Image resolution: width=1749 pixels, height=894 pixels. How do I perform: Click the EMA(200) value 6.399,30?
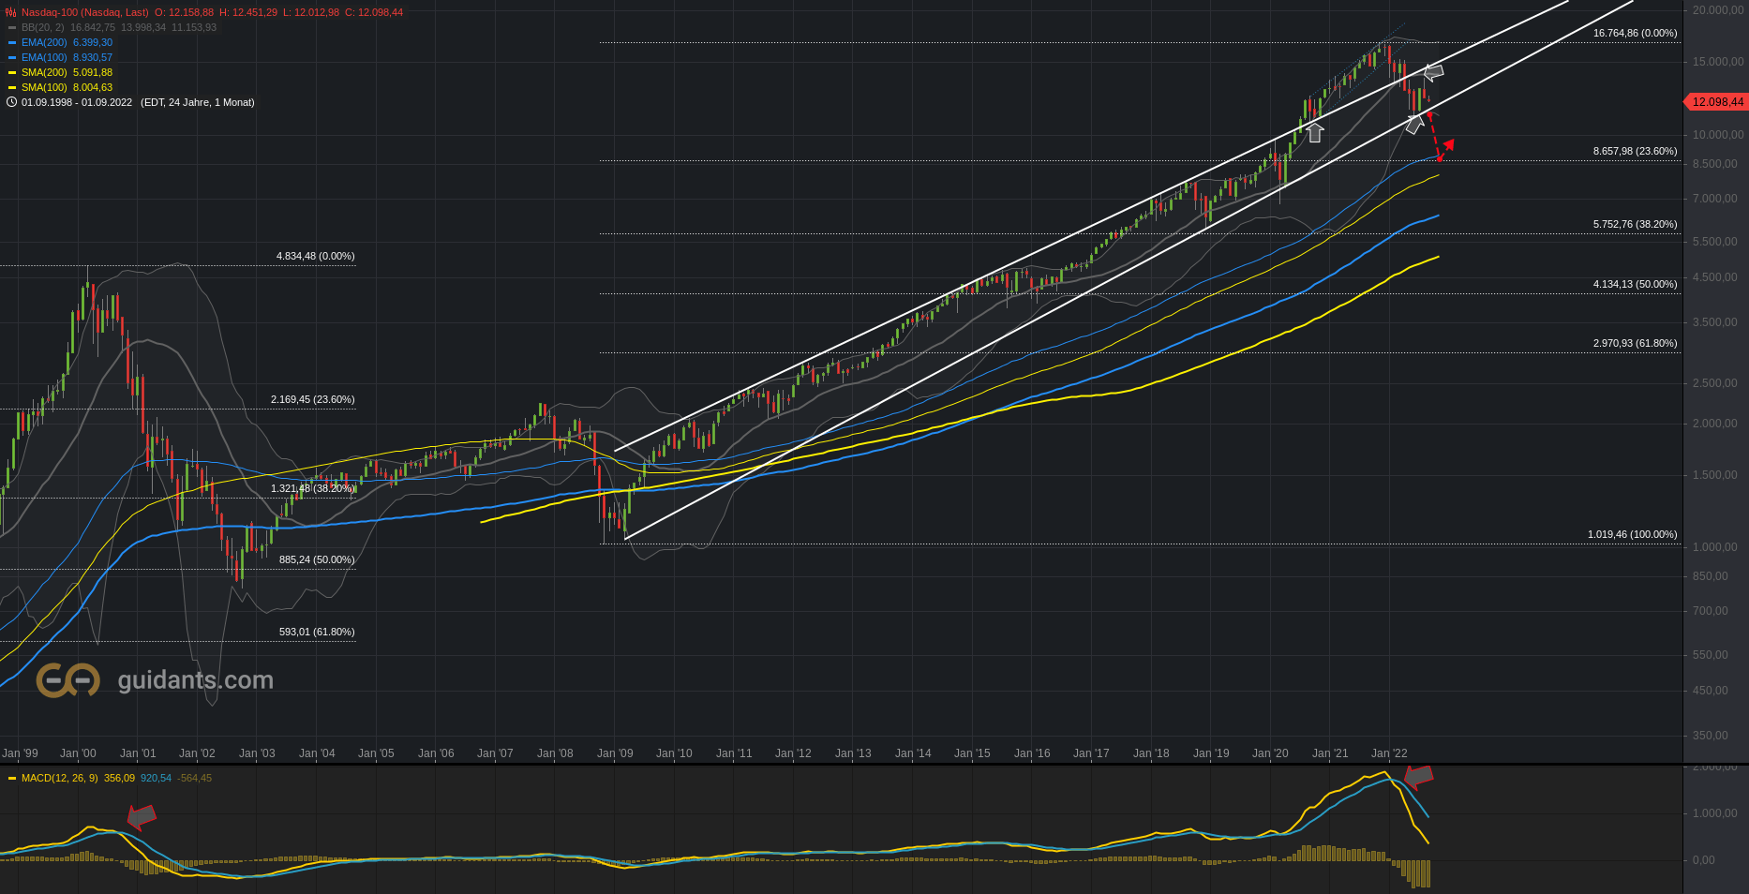pos(93,42)
